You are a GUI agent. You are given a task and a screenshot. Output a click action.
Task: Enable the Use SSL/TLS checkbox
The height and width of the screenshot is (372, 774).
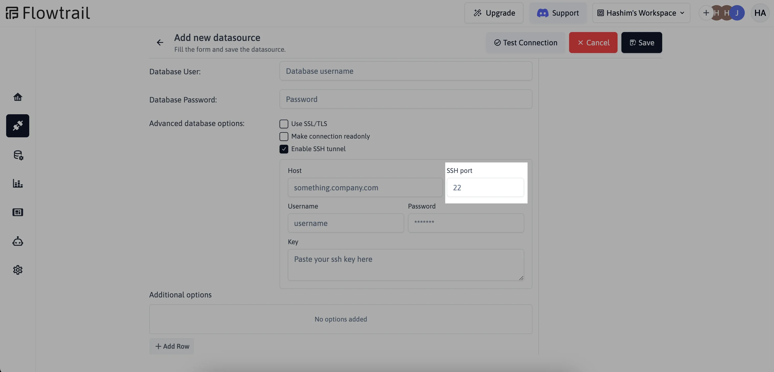point(284,124)
